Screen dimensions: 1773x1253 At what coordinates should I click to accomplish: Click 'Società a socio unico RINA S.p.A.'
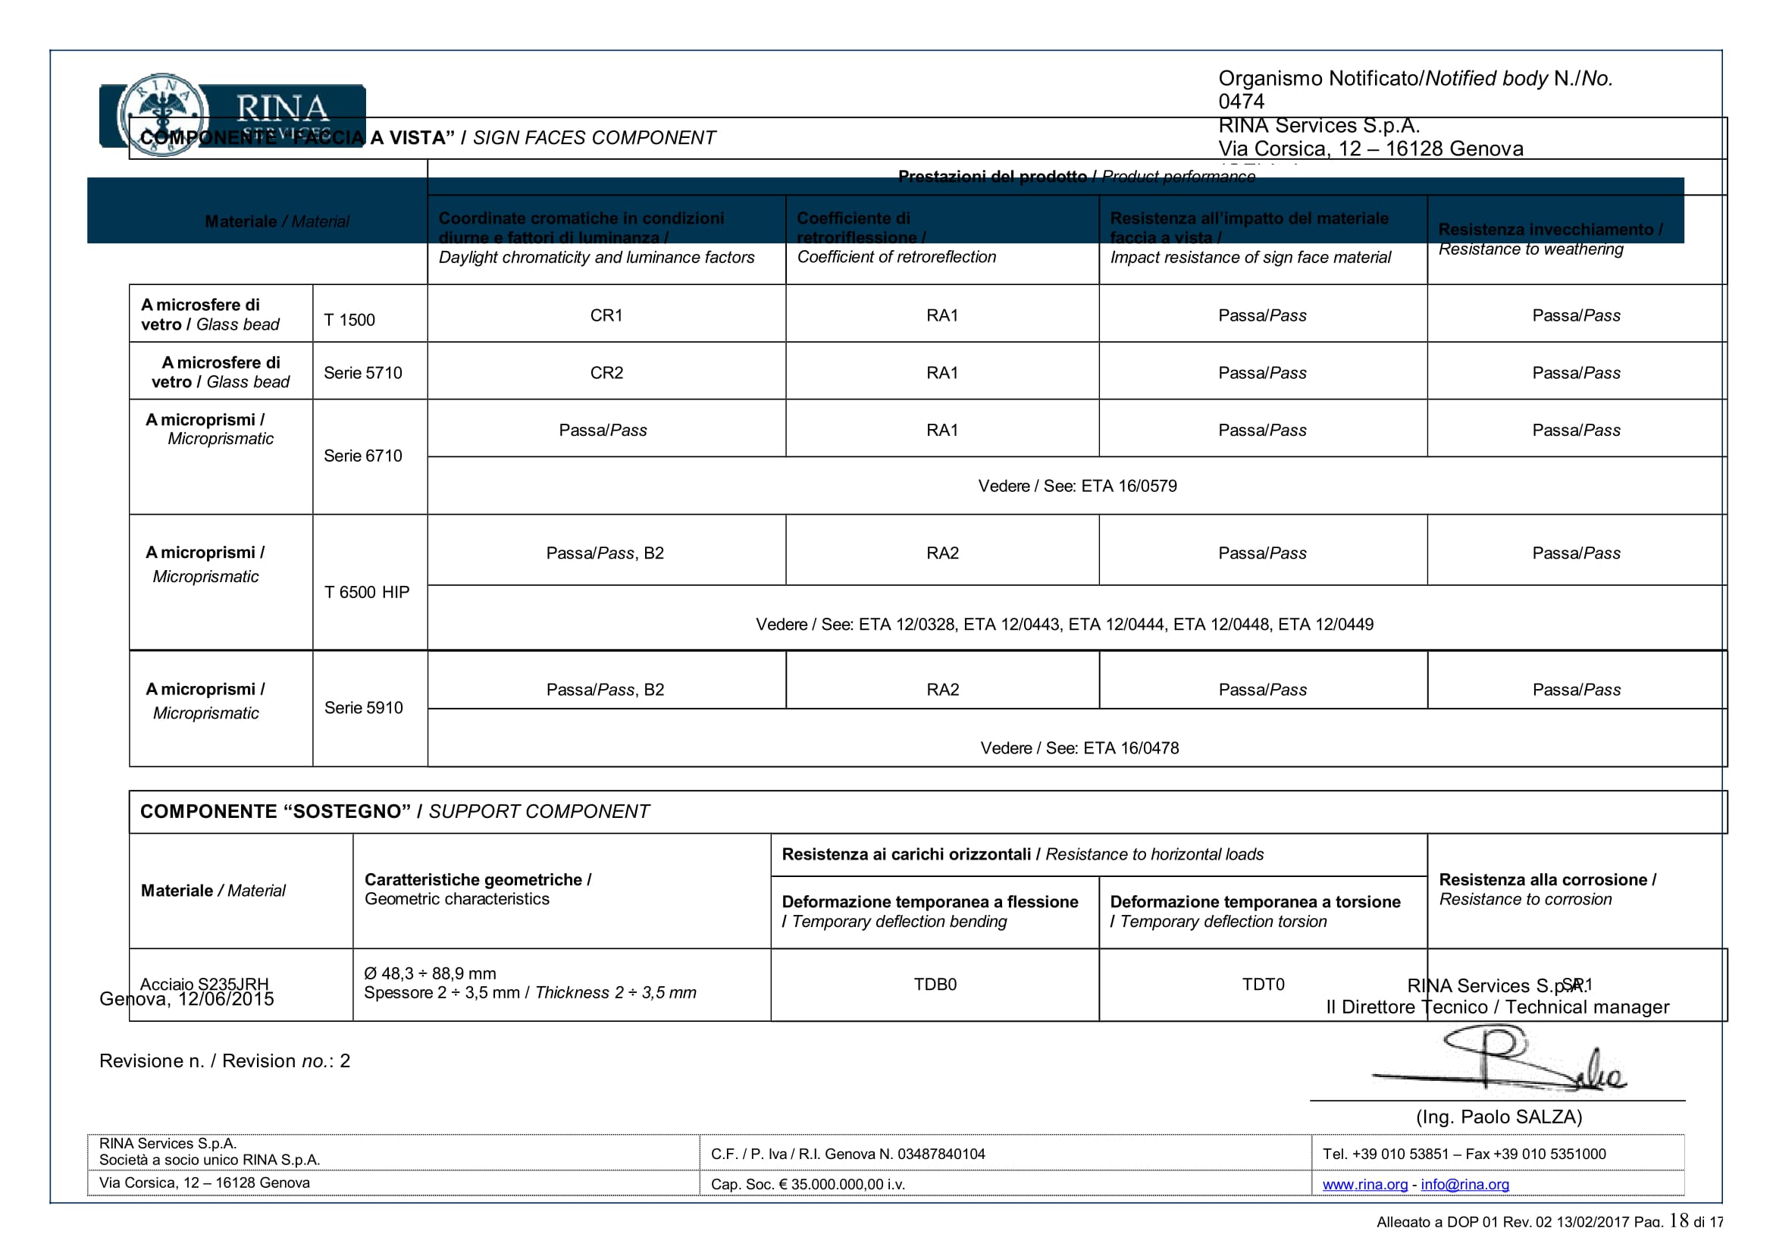point(209,1160)
